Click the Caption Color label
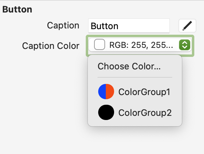Image resolution: width=204 pixels, height=154 pixels. 51,46
